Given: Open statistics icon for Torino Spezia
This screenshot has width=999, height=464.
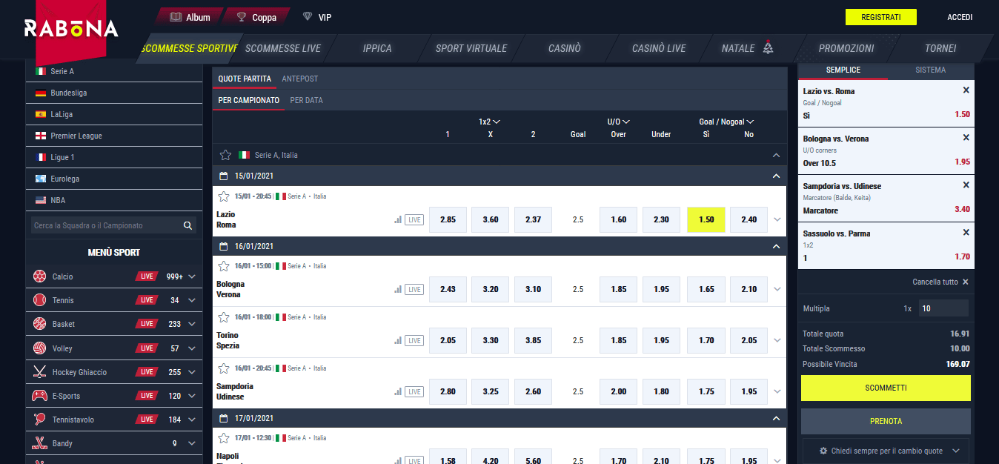Looking at the screenshot, I should 398,341.
